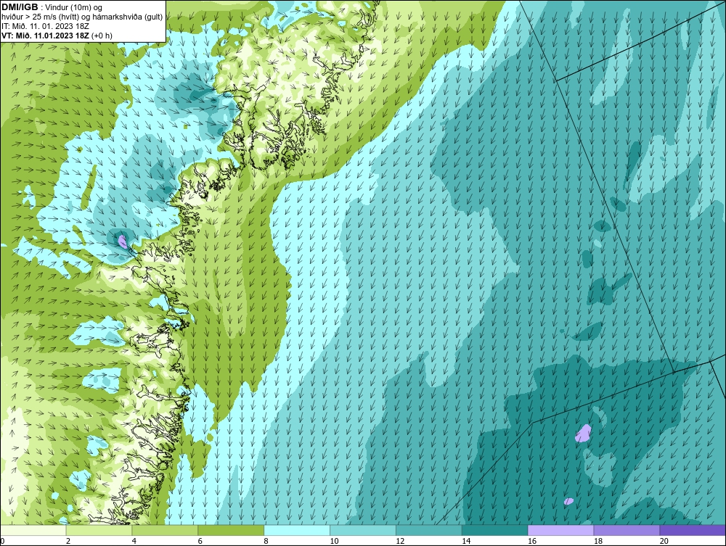
Task: Click the legend scale label "12"
Action: point(400,541)
